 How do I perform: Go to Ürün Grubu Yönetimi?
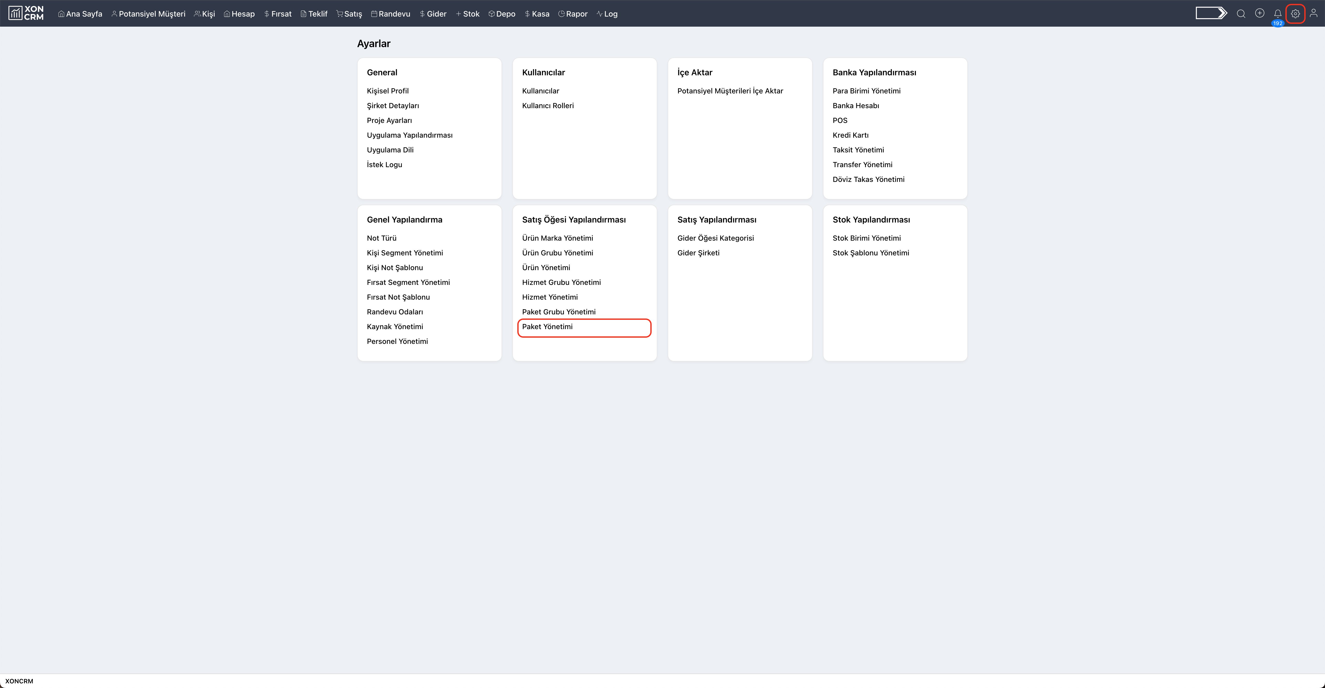pos(558,253)
